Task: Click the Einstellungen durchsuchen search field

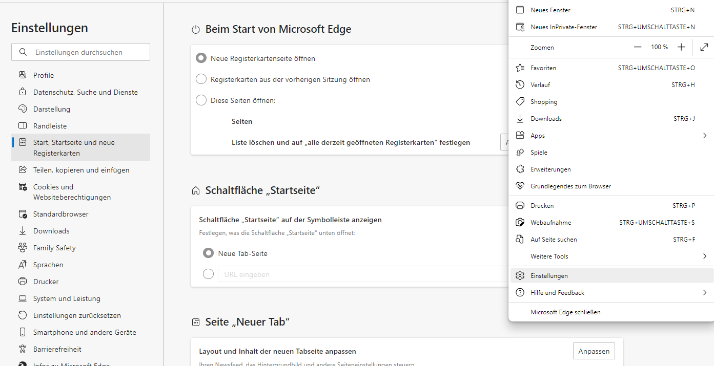Action: (87, 52)
